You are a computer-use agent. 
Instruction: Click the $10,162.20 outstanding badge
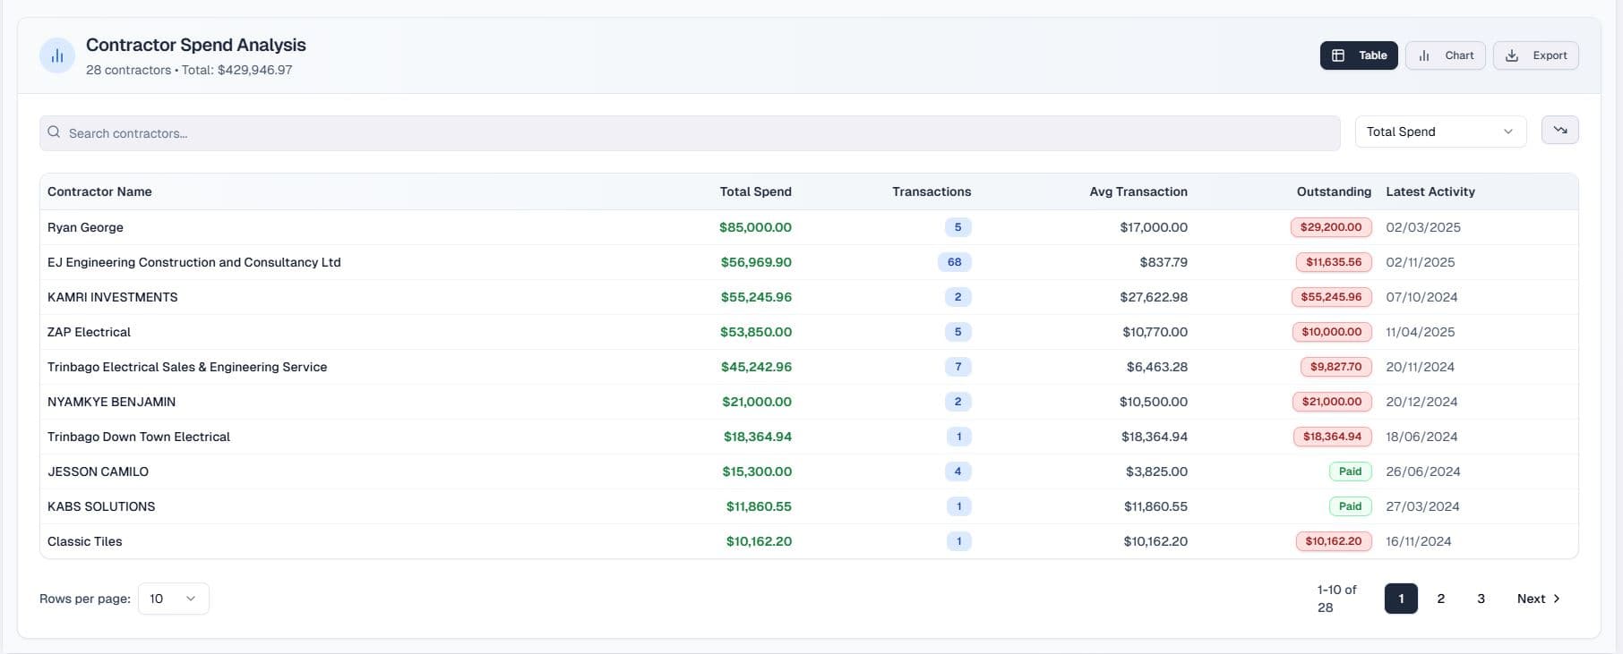tap(1334, 541)
